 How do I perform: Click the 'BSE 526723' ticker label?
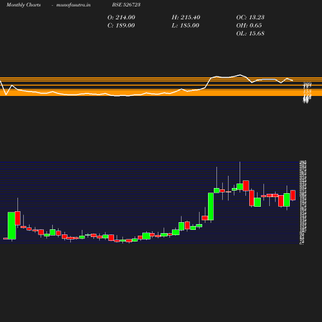[126, 5]
